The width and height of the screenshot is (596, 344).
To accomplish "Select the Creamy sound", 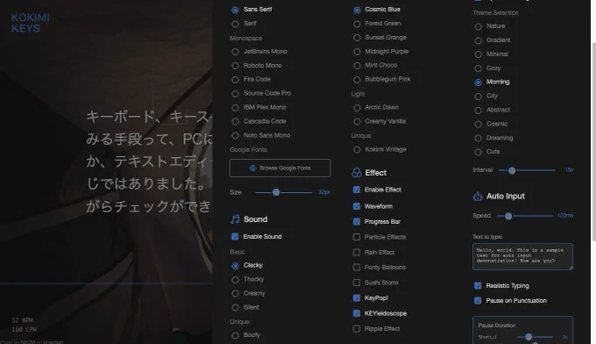I will (235, 293).
